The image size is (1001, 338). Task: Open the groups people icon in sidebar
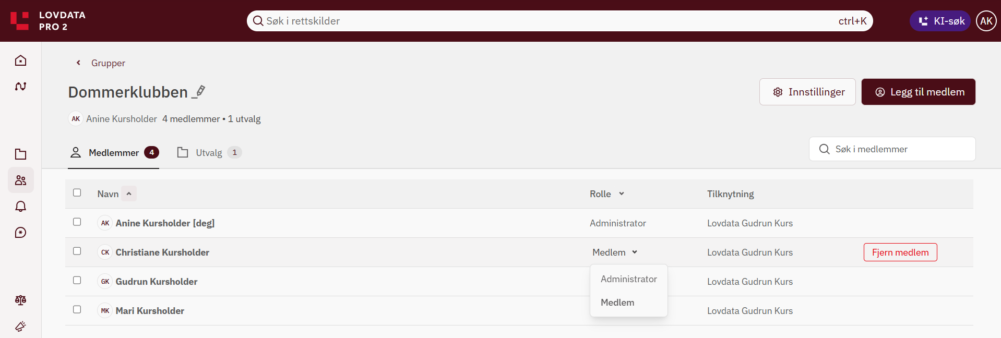coord(20,180)
